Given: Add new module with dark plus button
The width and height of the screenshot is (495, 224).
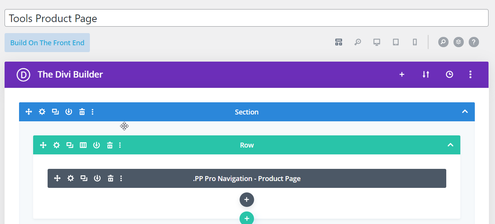Looking at the screenshot, I should [247, 200].
